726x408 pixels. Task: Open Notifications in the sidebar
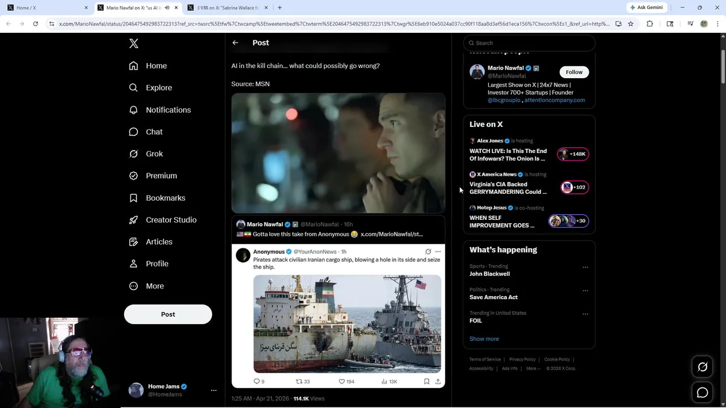[x=160, y=110]
